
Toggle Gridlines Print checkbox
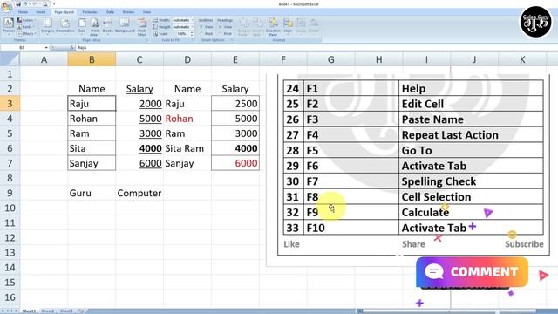tap(201, 34)
